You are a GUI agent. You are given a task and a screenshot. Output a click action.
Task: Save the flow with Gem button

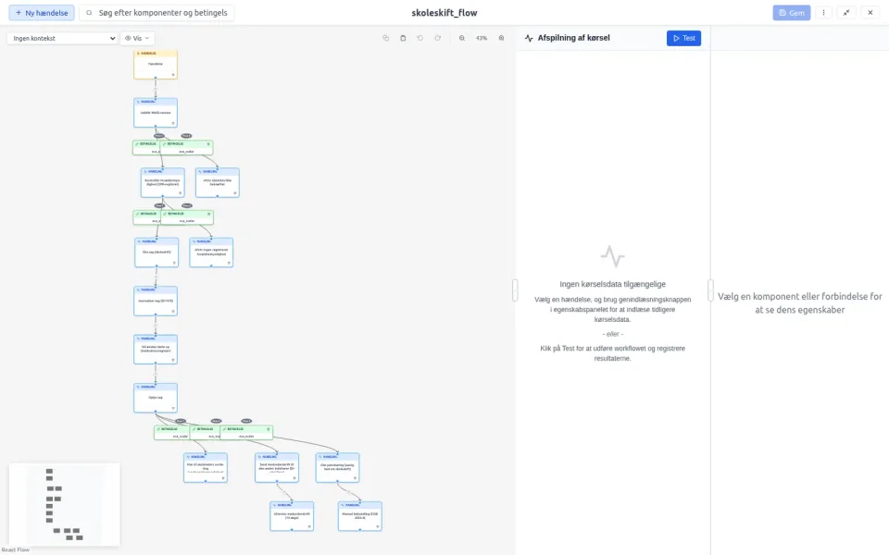tap(792, 12)
